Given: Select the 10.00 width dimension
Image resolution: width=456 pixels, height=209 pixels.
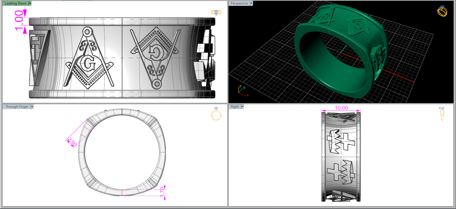Looking at the screenshot, I should [341, 108].
